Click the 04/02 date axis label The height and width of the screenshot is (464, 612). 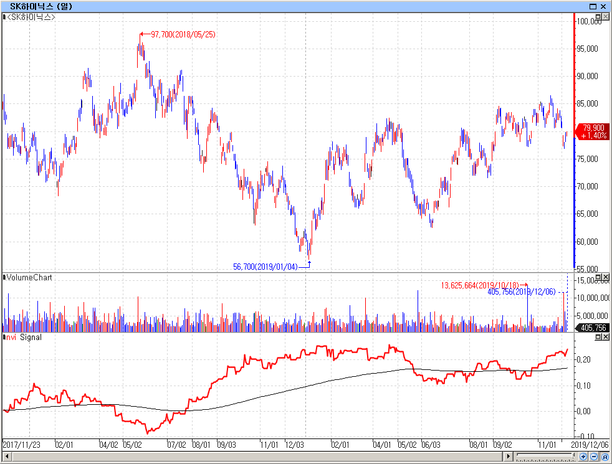tap(109, 445)
